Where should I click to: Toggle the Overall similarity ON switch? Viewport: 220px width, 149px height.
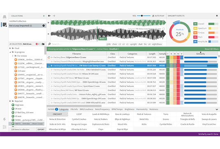tap(195, 24)
